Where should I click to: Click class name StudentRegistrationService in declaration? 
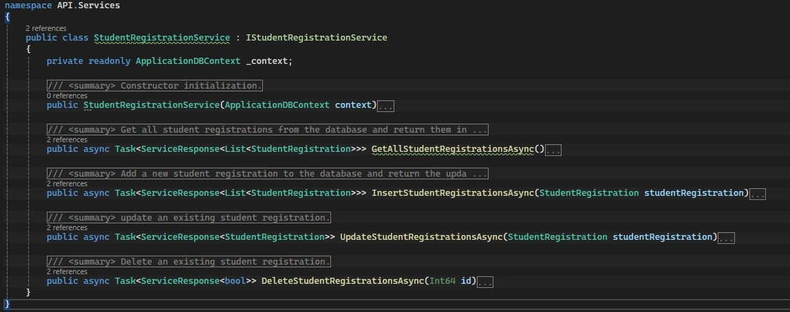coord(162,38)
